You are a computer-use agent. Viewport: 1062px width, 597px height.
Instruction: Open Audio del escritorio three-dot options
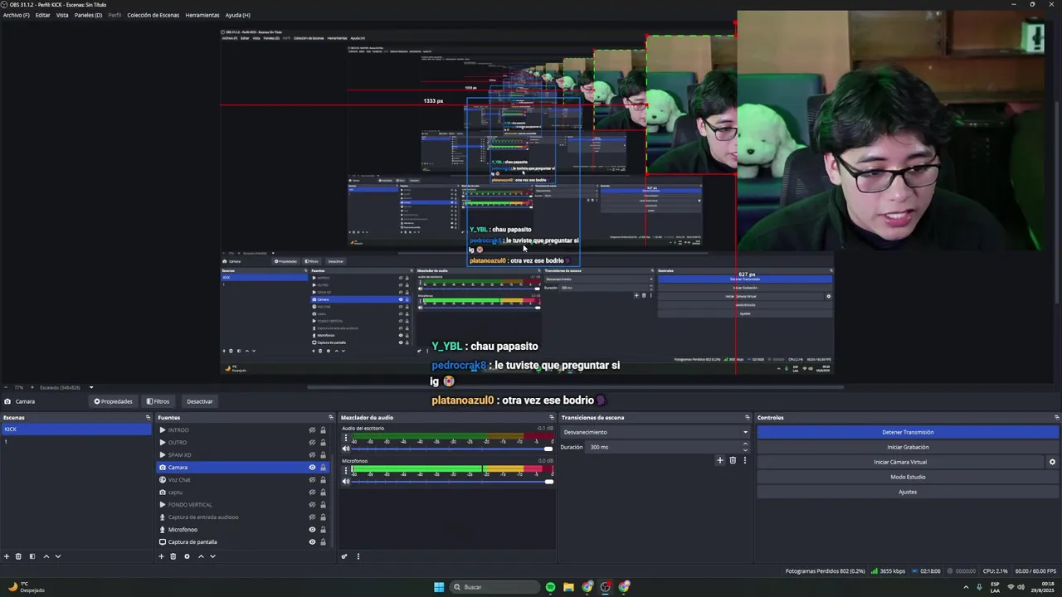[x=346, y=437]
